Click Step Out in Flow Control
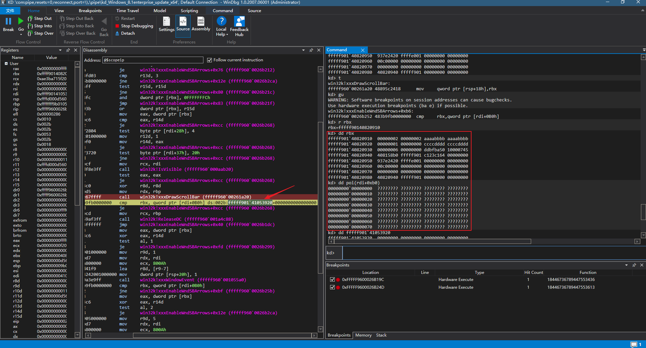The width and height of the screenshot is (646, 348). [40, 19]
